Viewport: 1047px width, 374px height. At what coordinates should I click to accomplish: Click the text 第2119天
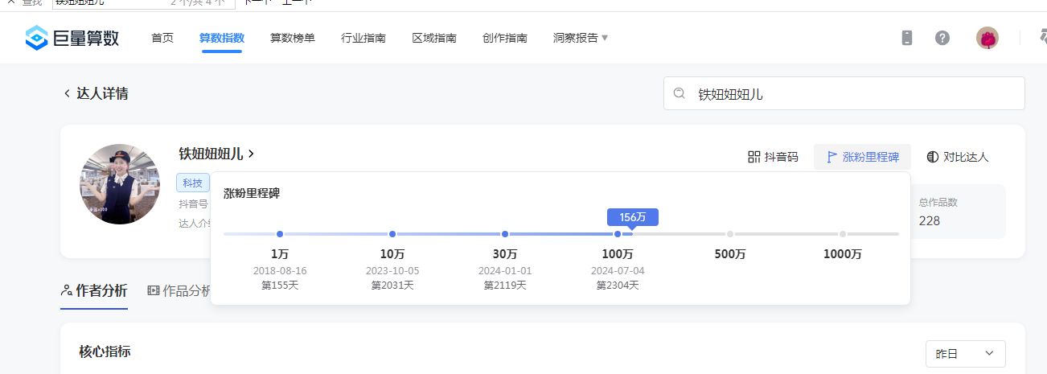(x=505, y=285)
